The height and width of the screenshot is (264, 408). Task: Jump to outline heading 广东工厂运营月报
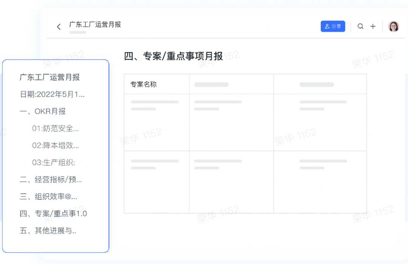point(50,77)
